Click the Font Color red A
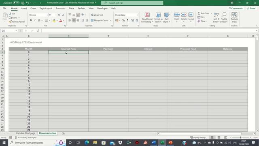 click(x=61, y=20)
